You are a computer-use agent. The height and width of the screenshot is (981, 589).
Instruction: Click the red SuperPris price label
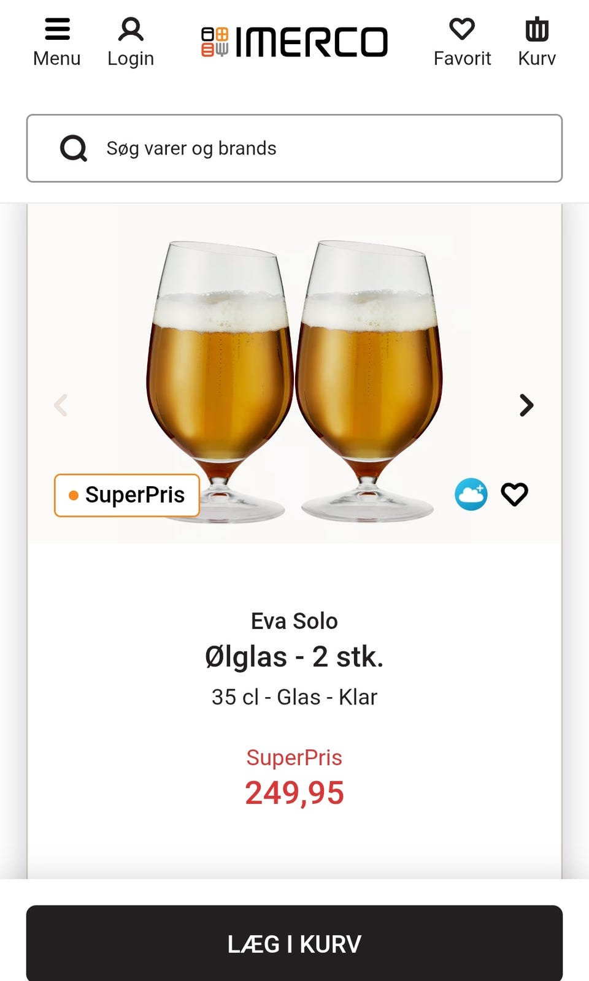click(x=294, y=757)
